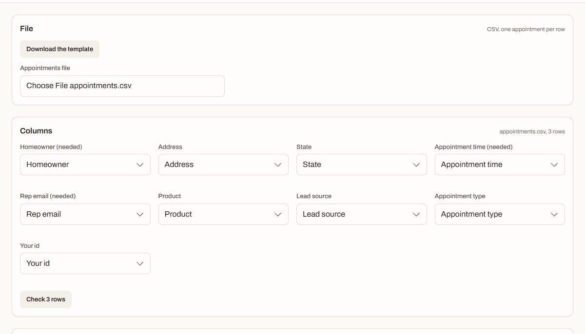Viewport: 585px width, 334px height.
Task: Click the 'Appointments file' label
Action: click(x=45, y=68)
